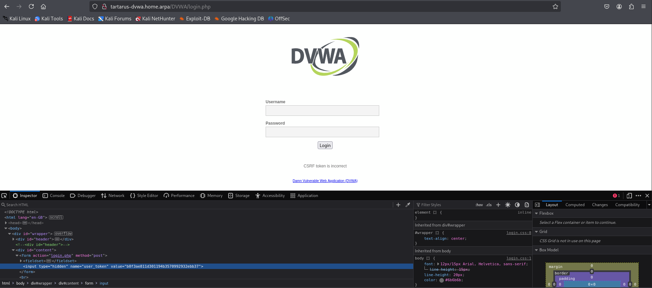Image resolution: width=652 pixels, height=288 pixels.
Task: Open the Memory tab
Action: (211, 196)
